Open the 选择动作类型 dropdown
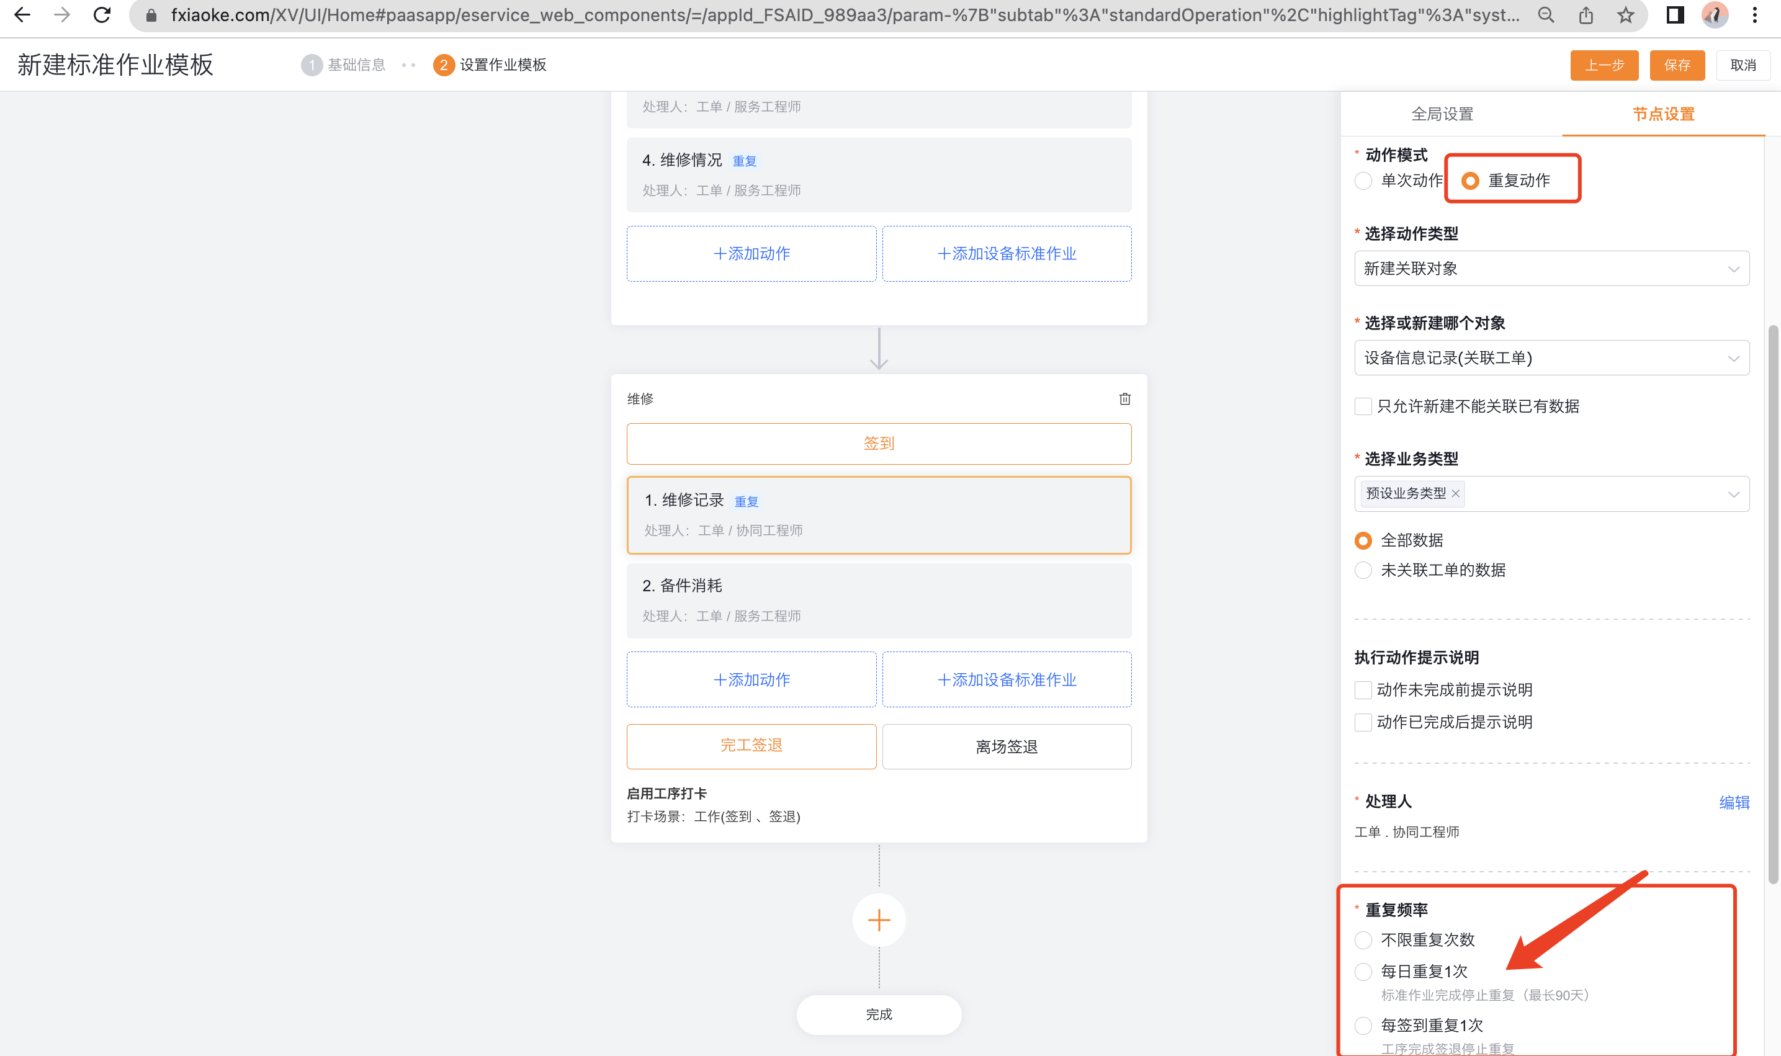The image size is (1781, 1056). pyautogui.click(x=1551, y=268)
